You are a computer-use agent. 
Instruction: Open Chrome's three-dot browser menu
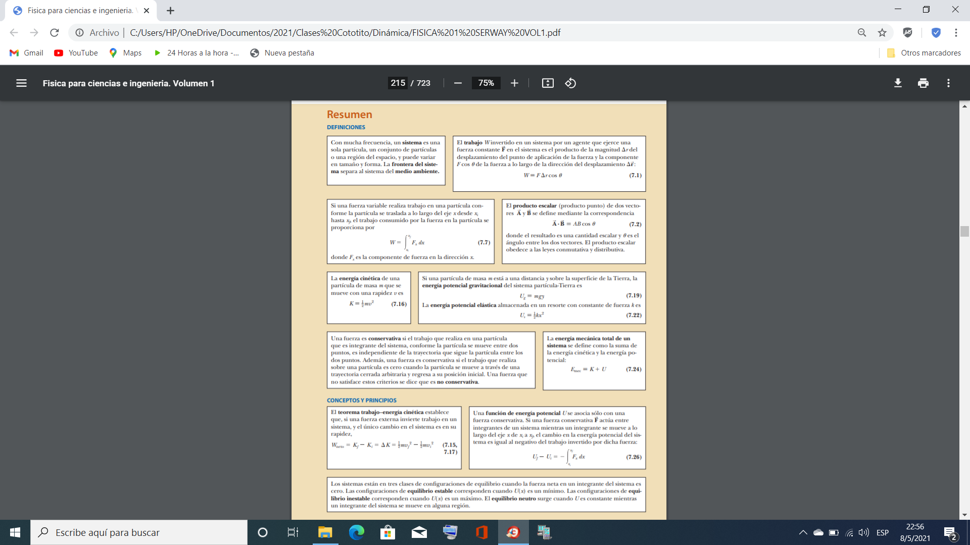[956, 33]
